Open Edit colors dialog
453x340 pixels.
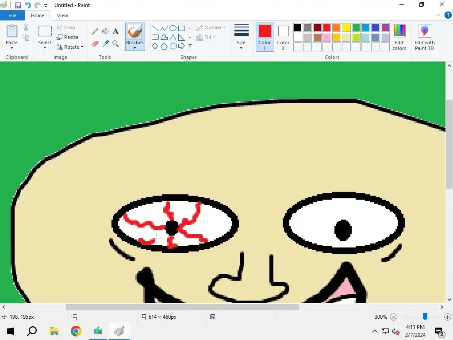pos(399,38)
